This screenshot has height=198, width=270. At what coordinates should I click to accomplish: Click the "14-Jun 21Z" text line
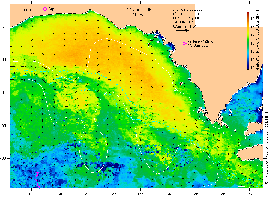point(183,22)
